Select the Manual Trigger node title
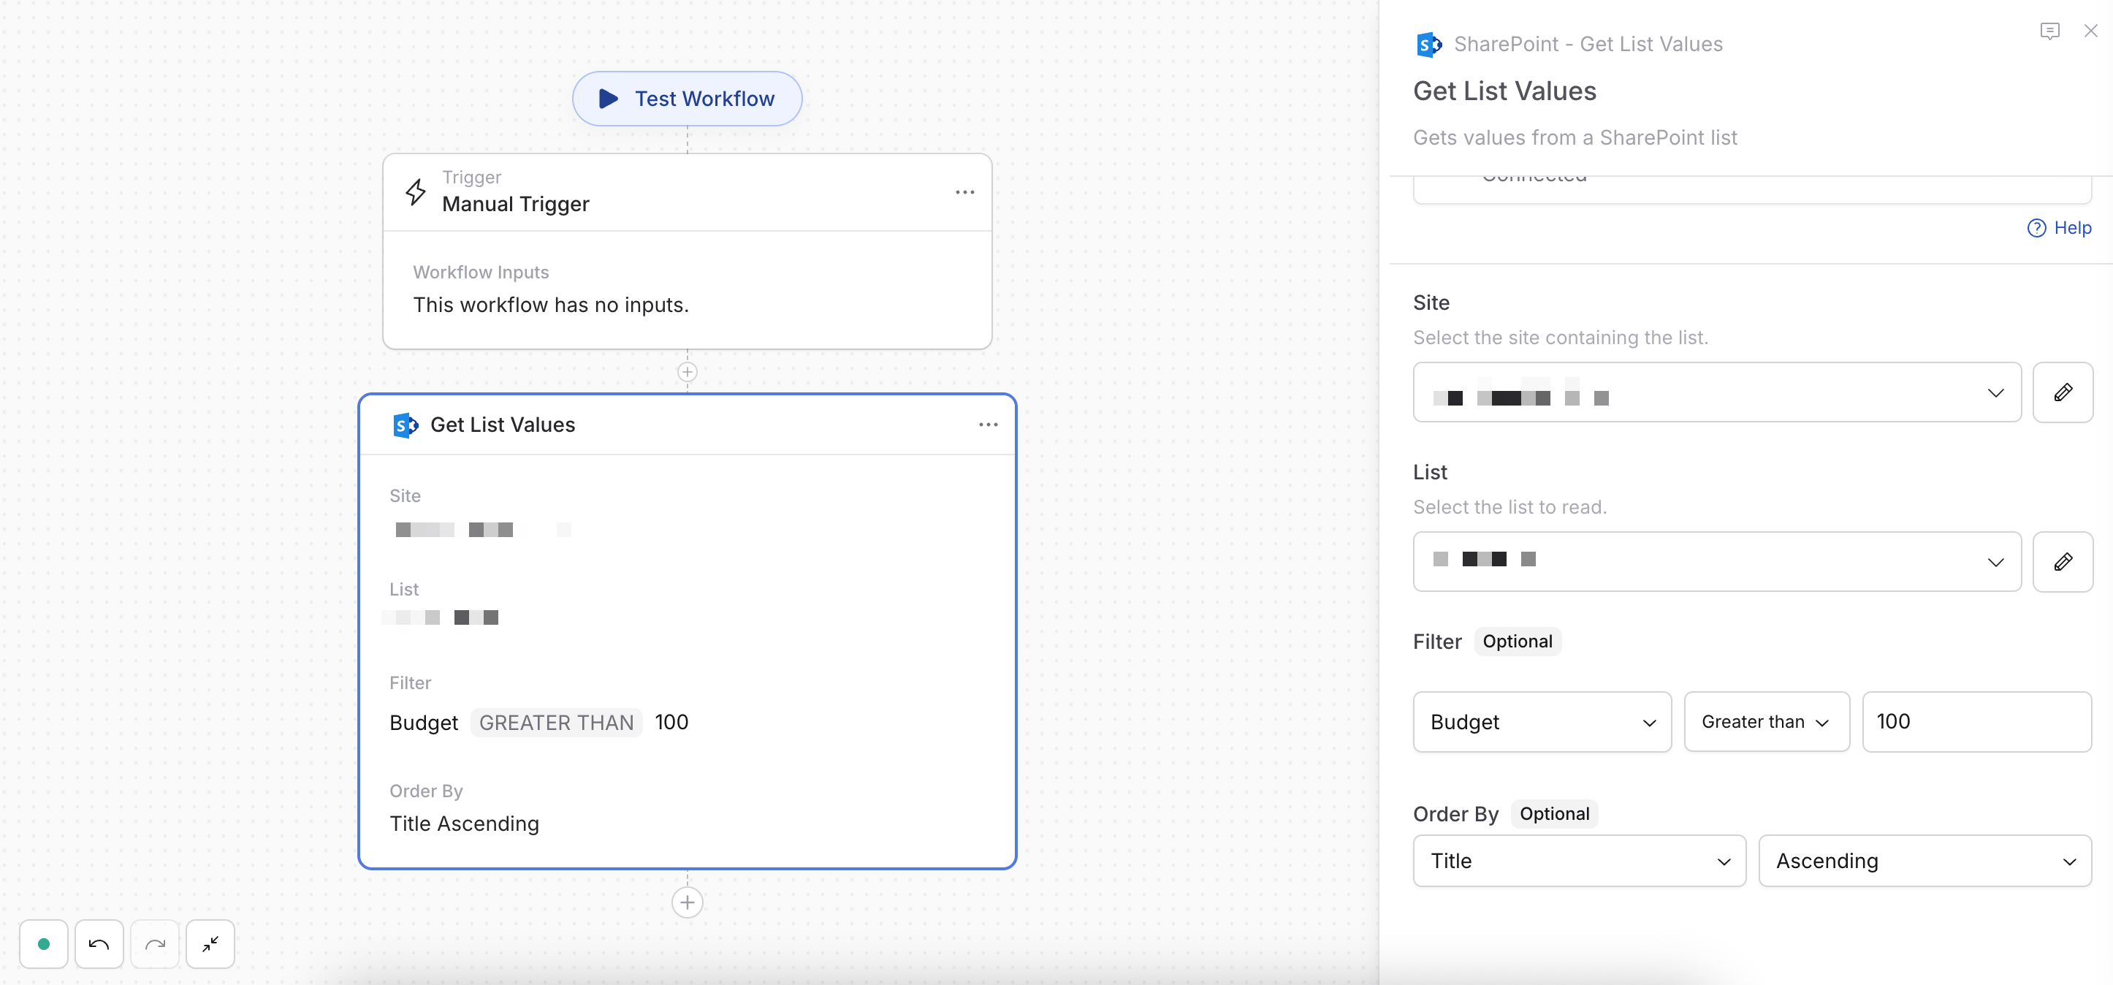This screenshot has width=2113, height=985. [516, 203]
